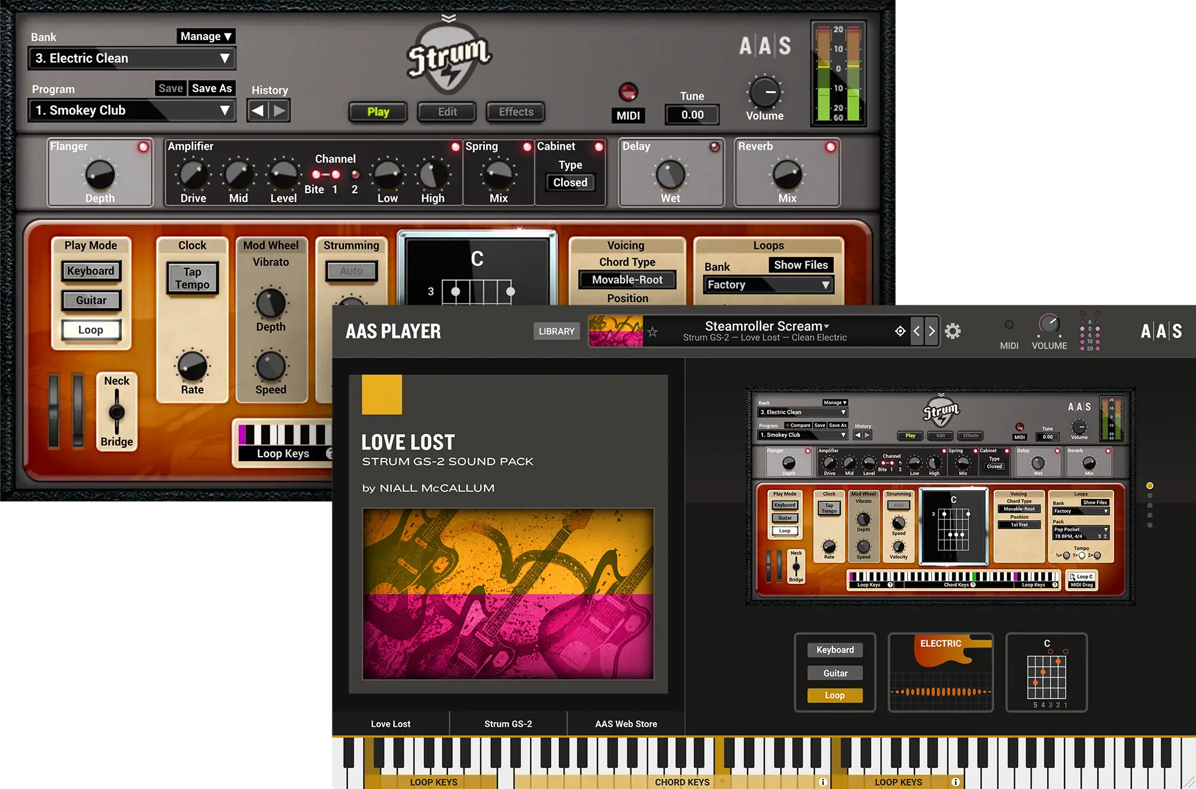The image size is (1196, 789).
Task: Click Show Files in Loops
Action: (801, 265)
